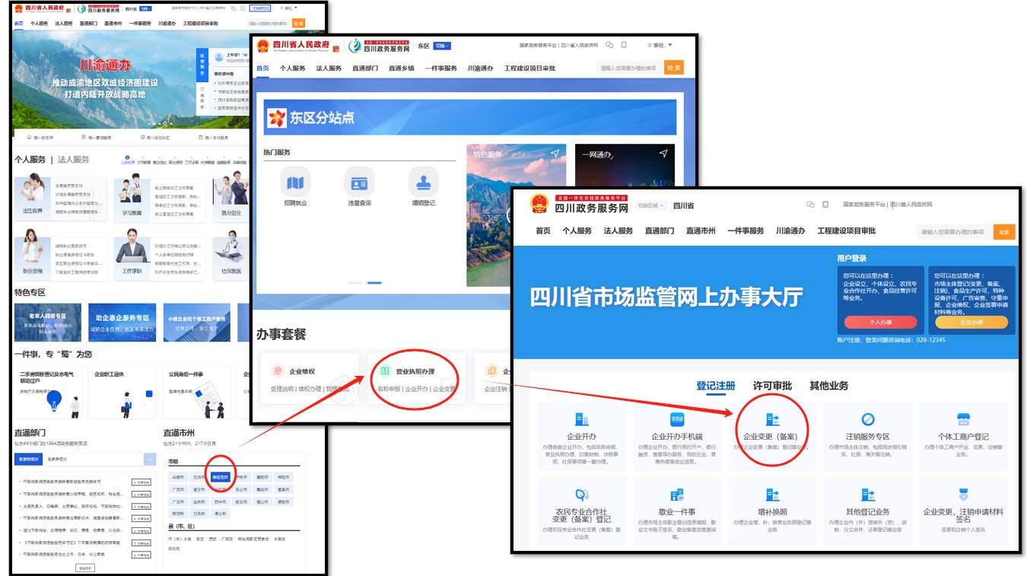Click the 增补换照 icon
This screenshot has height=576, width=1027.
772,495
